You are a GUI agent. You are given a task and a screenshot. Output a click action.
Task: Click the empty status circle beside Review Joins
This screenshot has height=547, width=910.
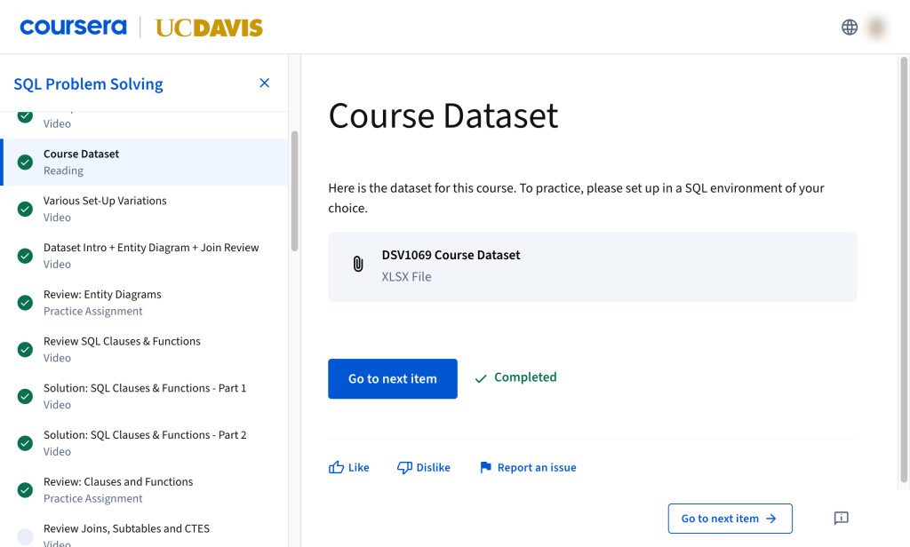(x=25, y=537)
